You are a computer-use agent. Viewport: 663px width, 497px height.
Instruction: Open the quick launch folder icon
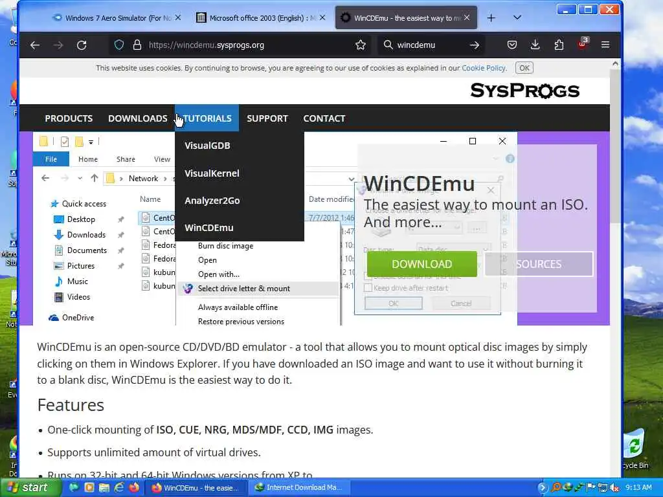(x=104, y=487)
